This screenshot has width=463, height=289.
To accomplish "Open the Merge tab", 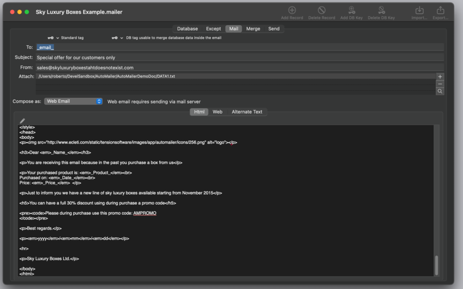I will click(253, 29).
